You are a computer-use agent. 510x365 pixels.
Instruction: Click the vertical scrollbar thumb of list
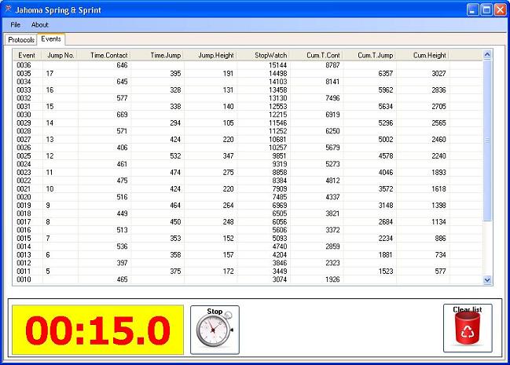coord(487,140)
